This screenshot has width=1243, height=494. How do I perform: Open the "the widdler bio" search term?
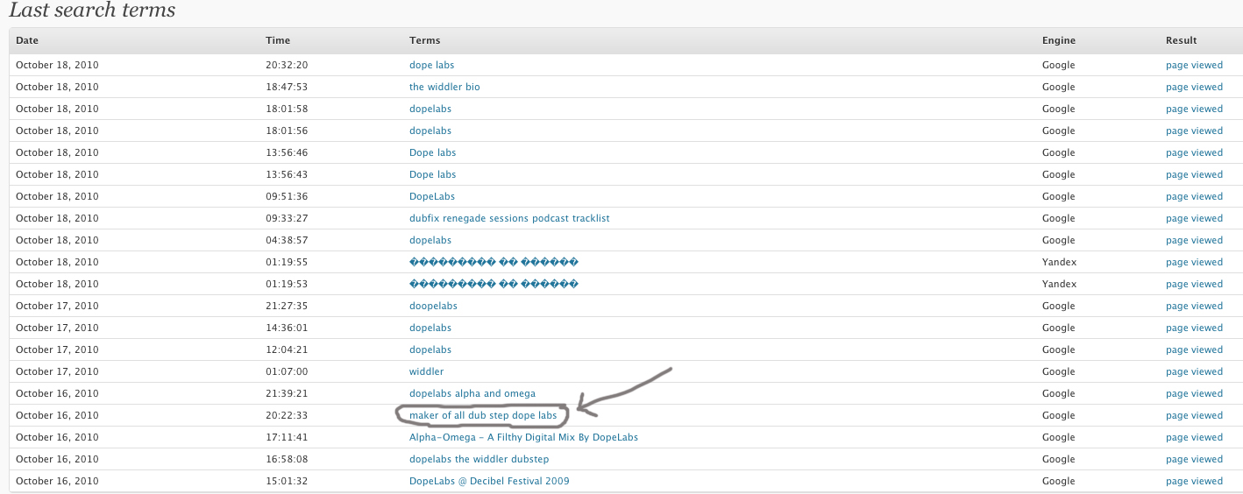pyautogui.click(x=444, y=87)
